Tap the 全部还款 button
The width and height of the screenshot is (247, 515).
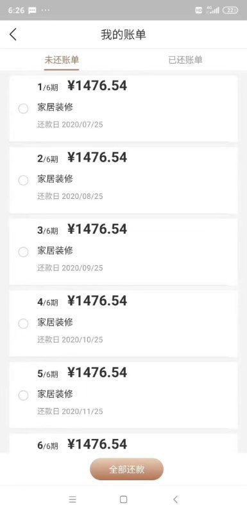126,469
